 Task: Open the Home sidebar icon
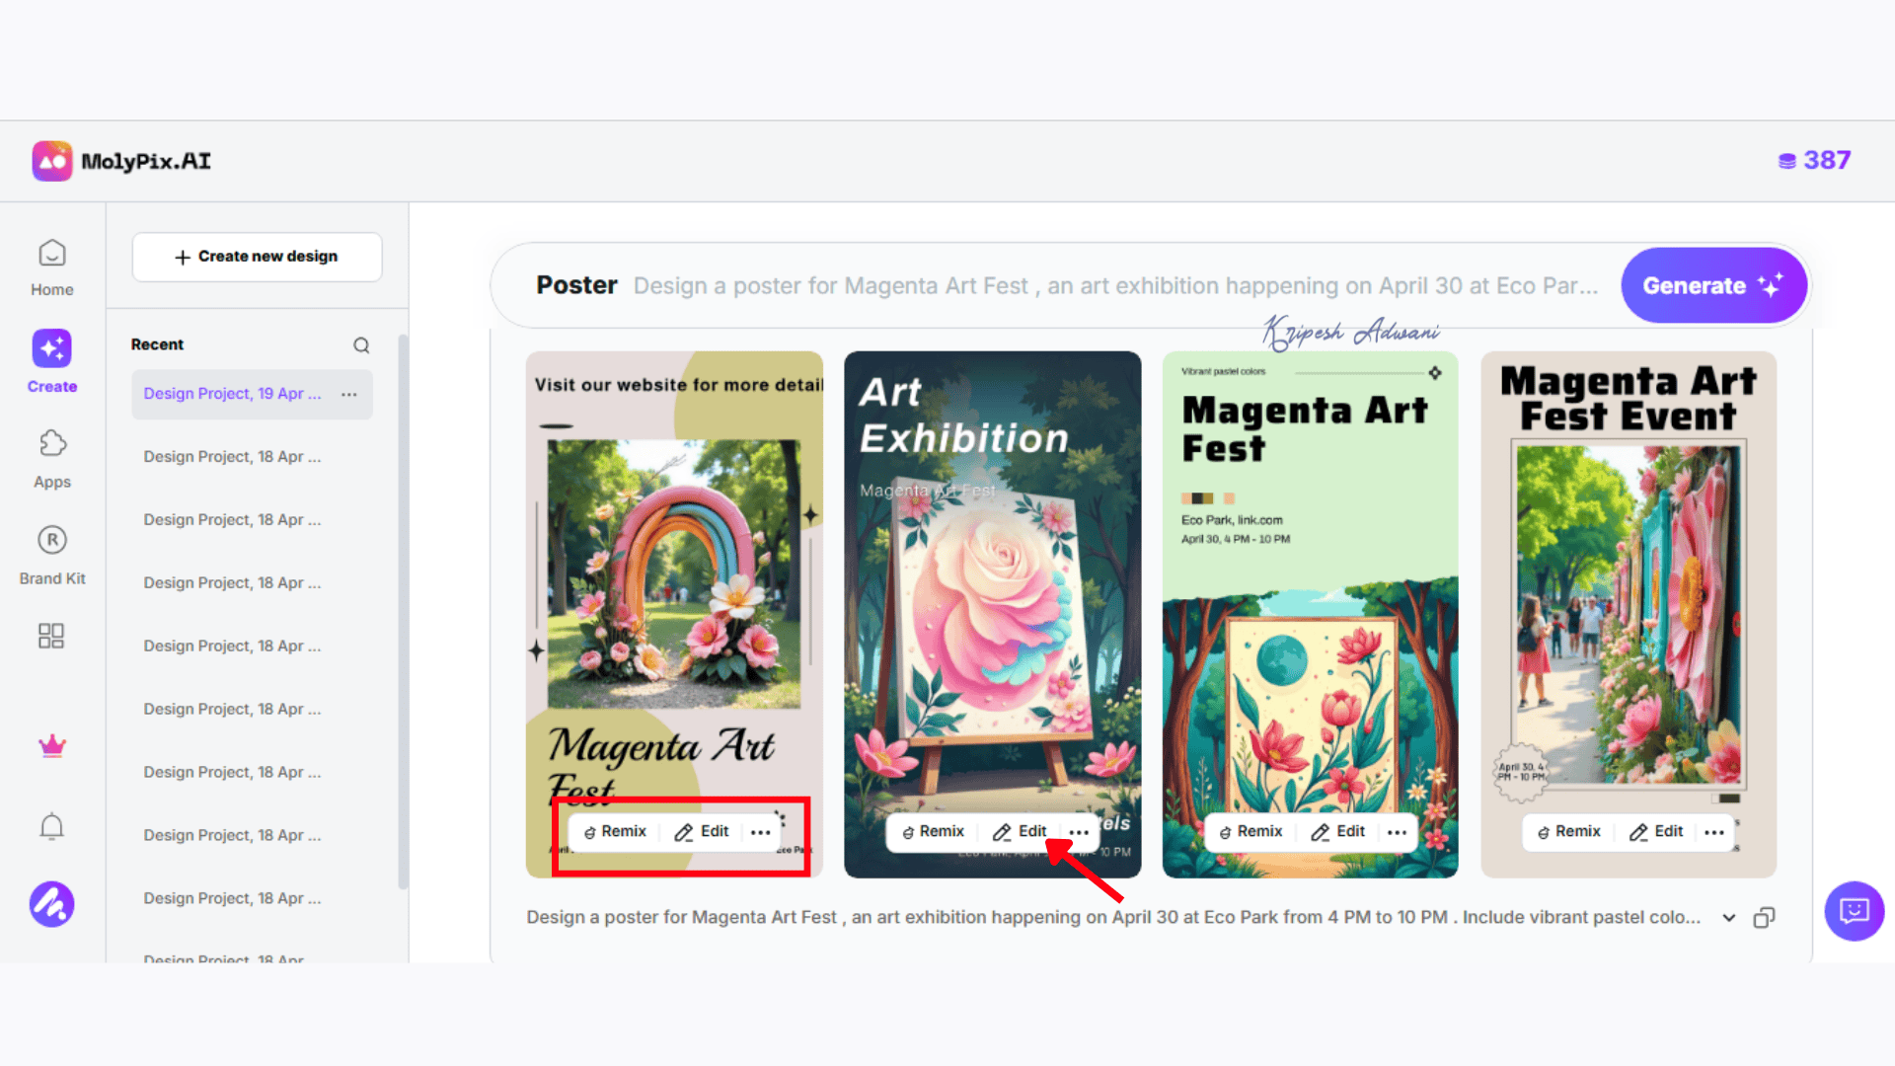pos(52,255)
